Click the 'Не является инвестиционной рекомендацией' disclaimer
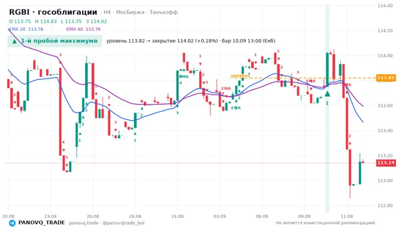Viewport: 410px width, 230px height. (x=325, y=223)
